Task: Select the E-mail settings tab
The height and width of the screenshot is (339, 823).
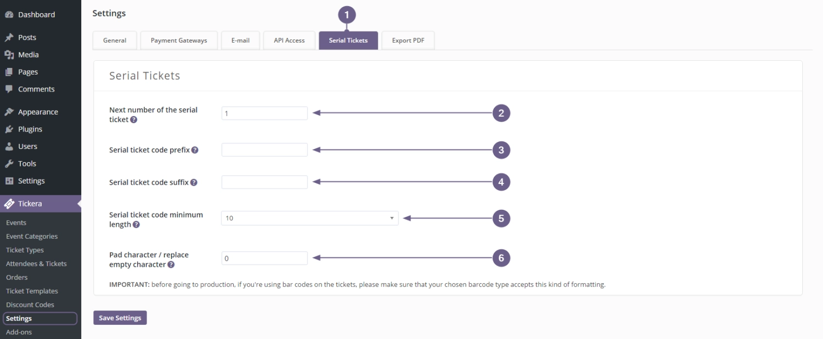Action: [240, 40]
